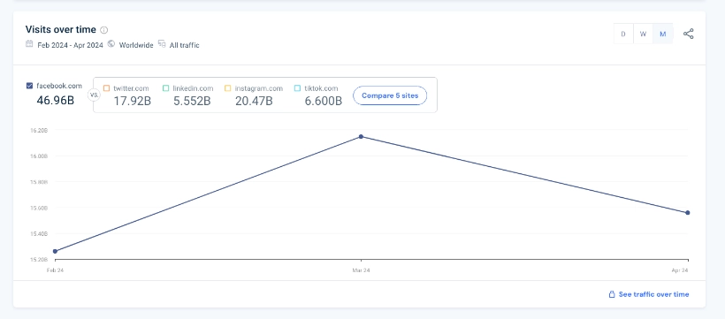The image size is (725, 319).
Task: Click the Worldwide region label
Action: click(x=136, y=45)
